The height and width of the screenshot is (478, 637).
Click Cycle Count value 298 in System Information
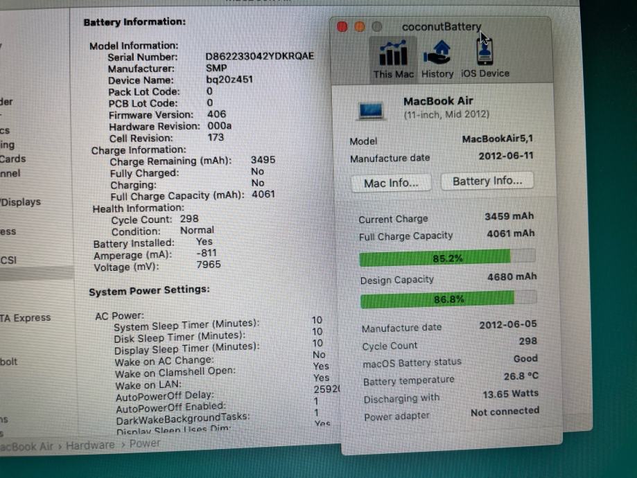point(189,218)
